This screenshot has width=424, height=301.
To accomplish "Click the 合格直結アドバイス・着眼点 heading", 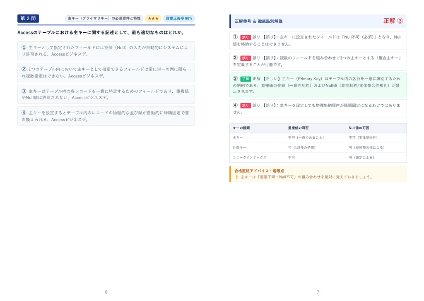I will [259, 171].
